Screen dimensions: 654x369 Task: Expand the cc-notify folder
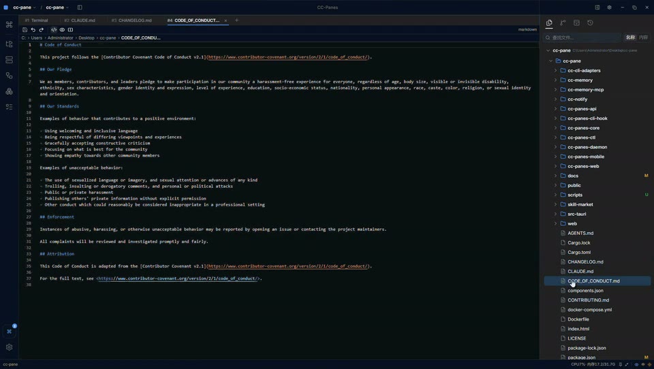[555, 99]
